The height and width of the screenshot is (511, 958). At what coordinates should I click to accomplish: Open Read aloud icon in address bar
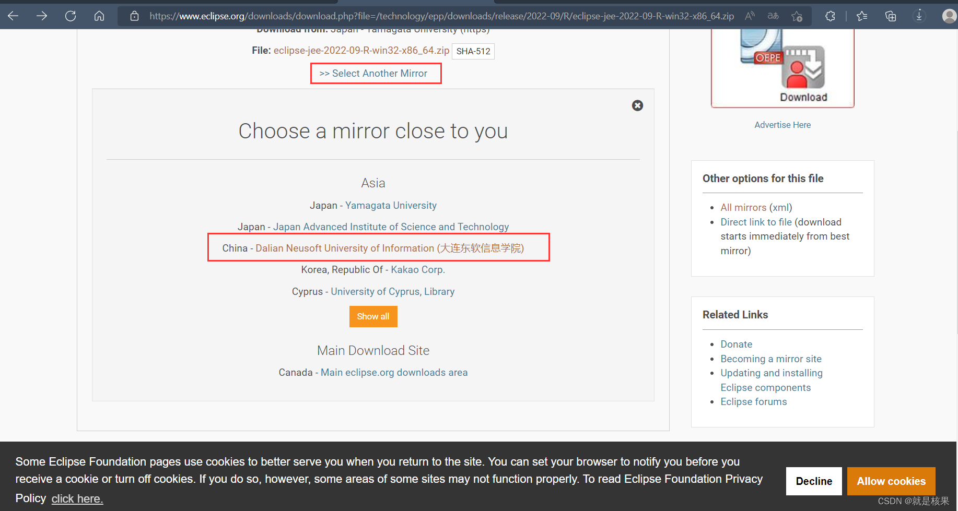pyautogui.click(x=750, y=16)
